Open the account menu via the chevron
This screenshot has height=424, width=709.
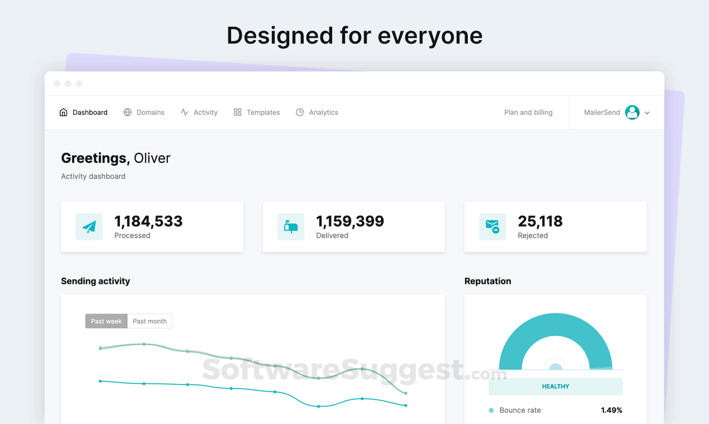click(647, 112)
